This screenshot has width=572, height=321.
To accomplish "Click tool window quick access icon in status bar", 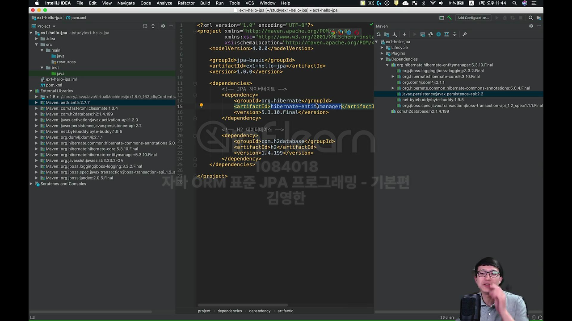I will click(x=32, y=317).
